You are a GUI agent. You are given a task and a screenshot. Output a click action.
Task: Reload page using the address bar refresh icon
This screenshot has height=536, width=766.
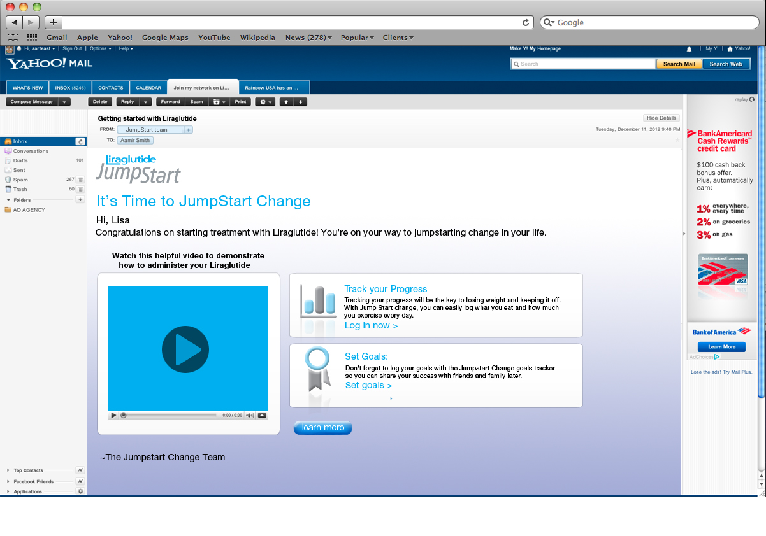526,22
